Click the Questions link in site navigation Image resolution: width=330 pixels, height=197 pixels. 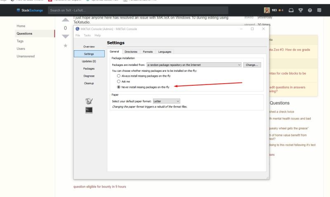click(x=24, y=33)
